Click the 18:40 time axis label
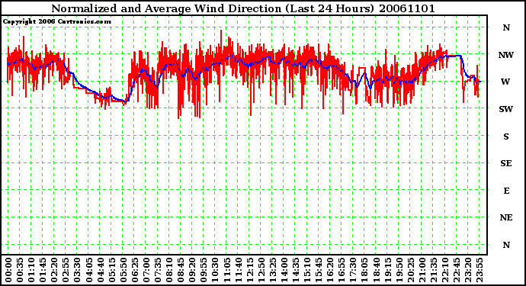 point(375,271)
